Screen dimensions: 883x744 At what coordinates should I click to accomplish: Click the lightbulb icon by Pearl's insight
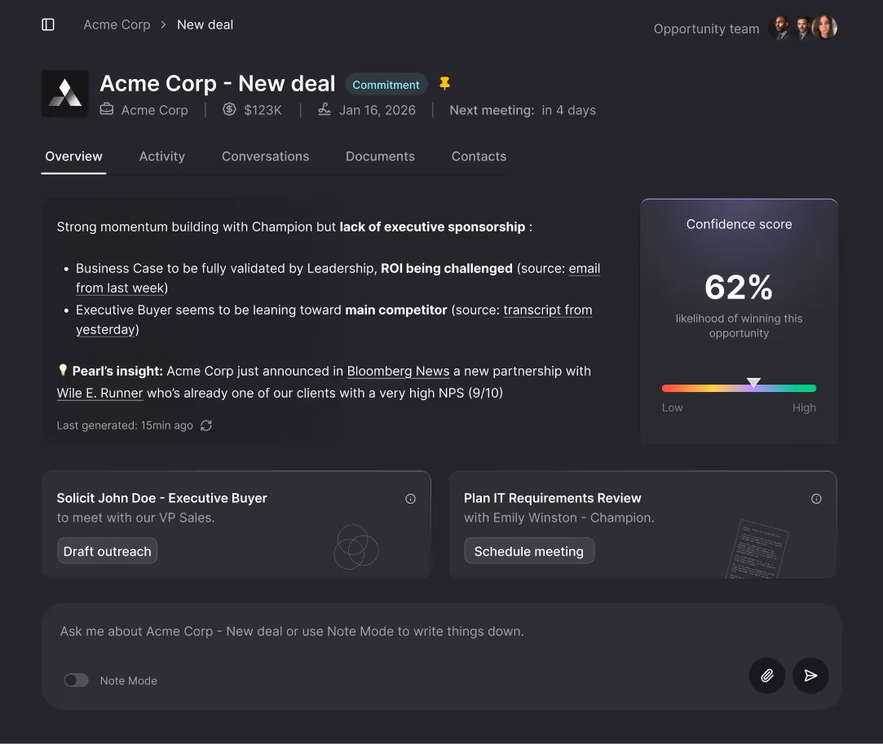coord(63,370)
